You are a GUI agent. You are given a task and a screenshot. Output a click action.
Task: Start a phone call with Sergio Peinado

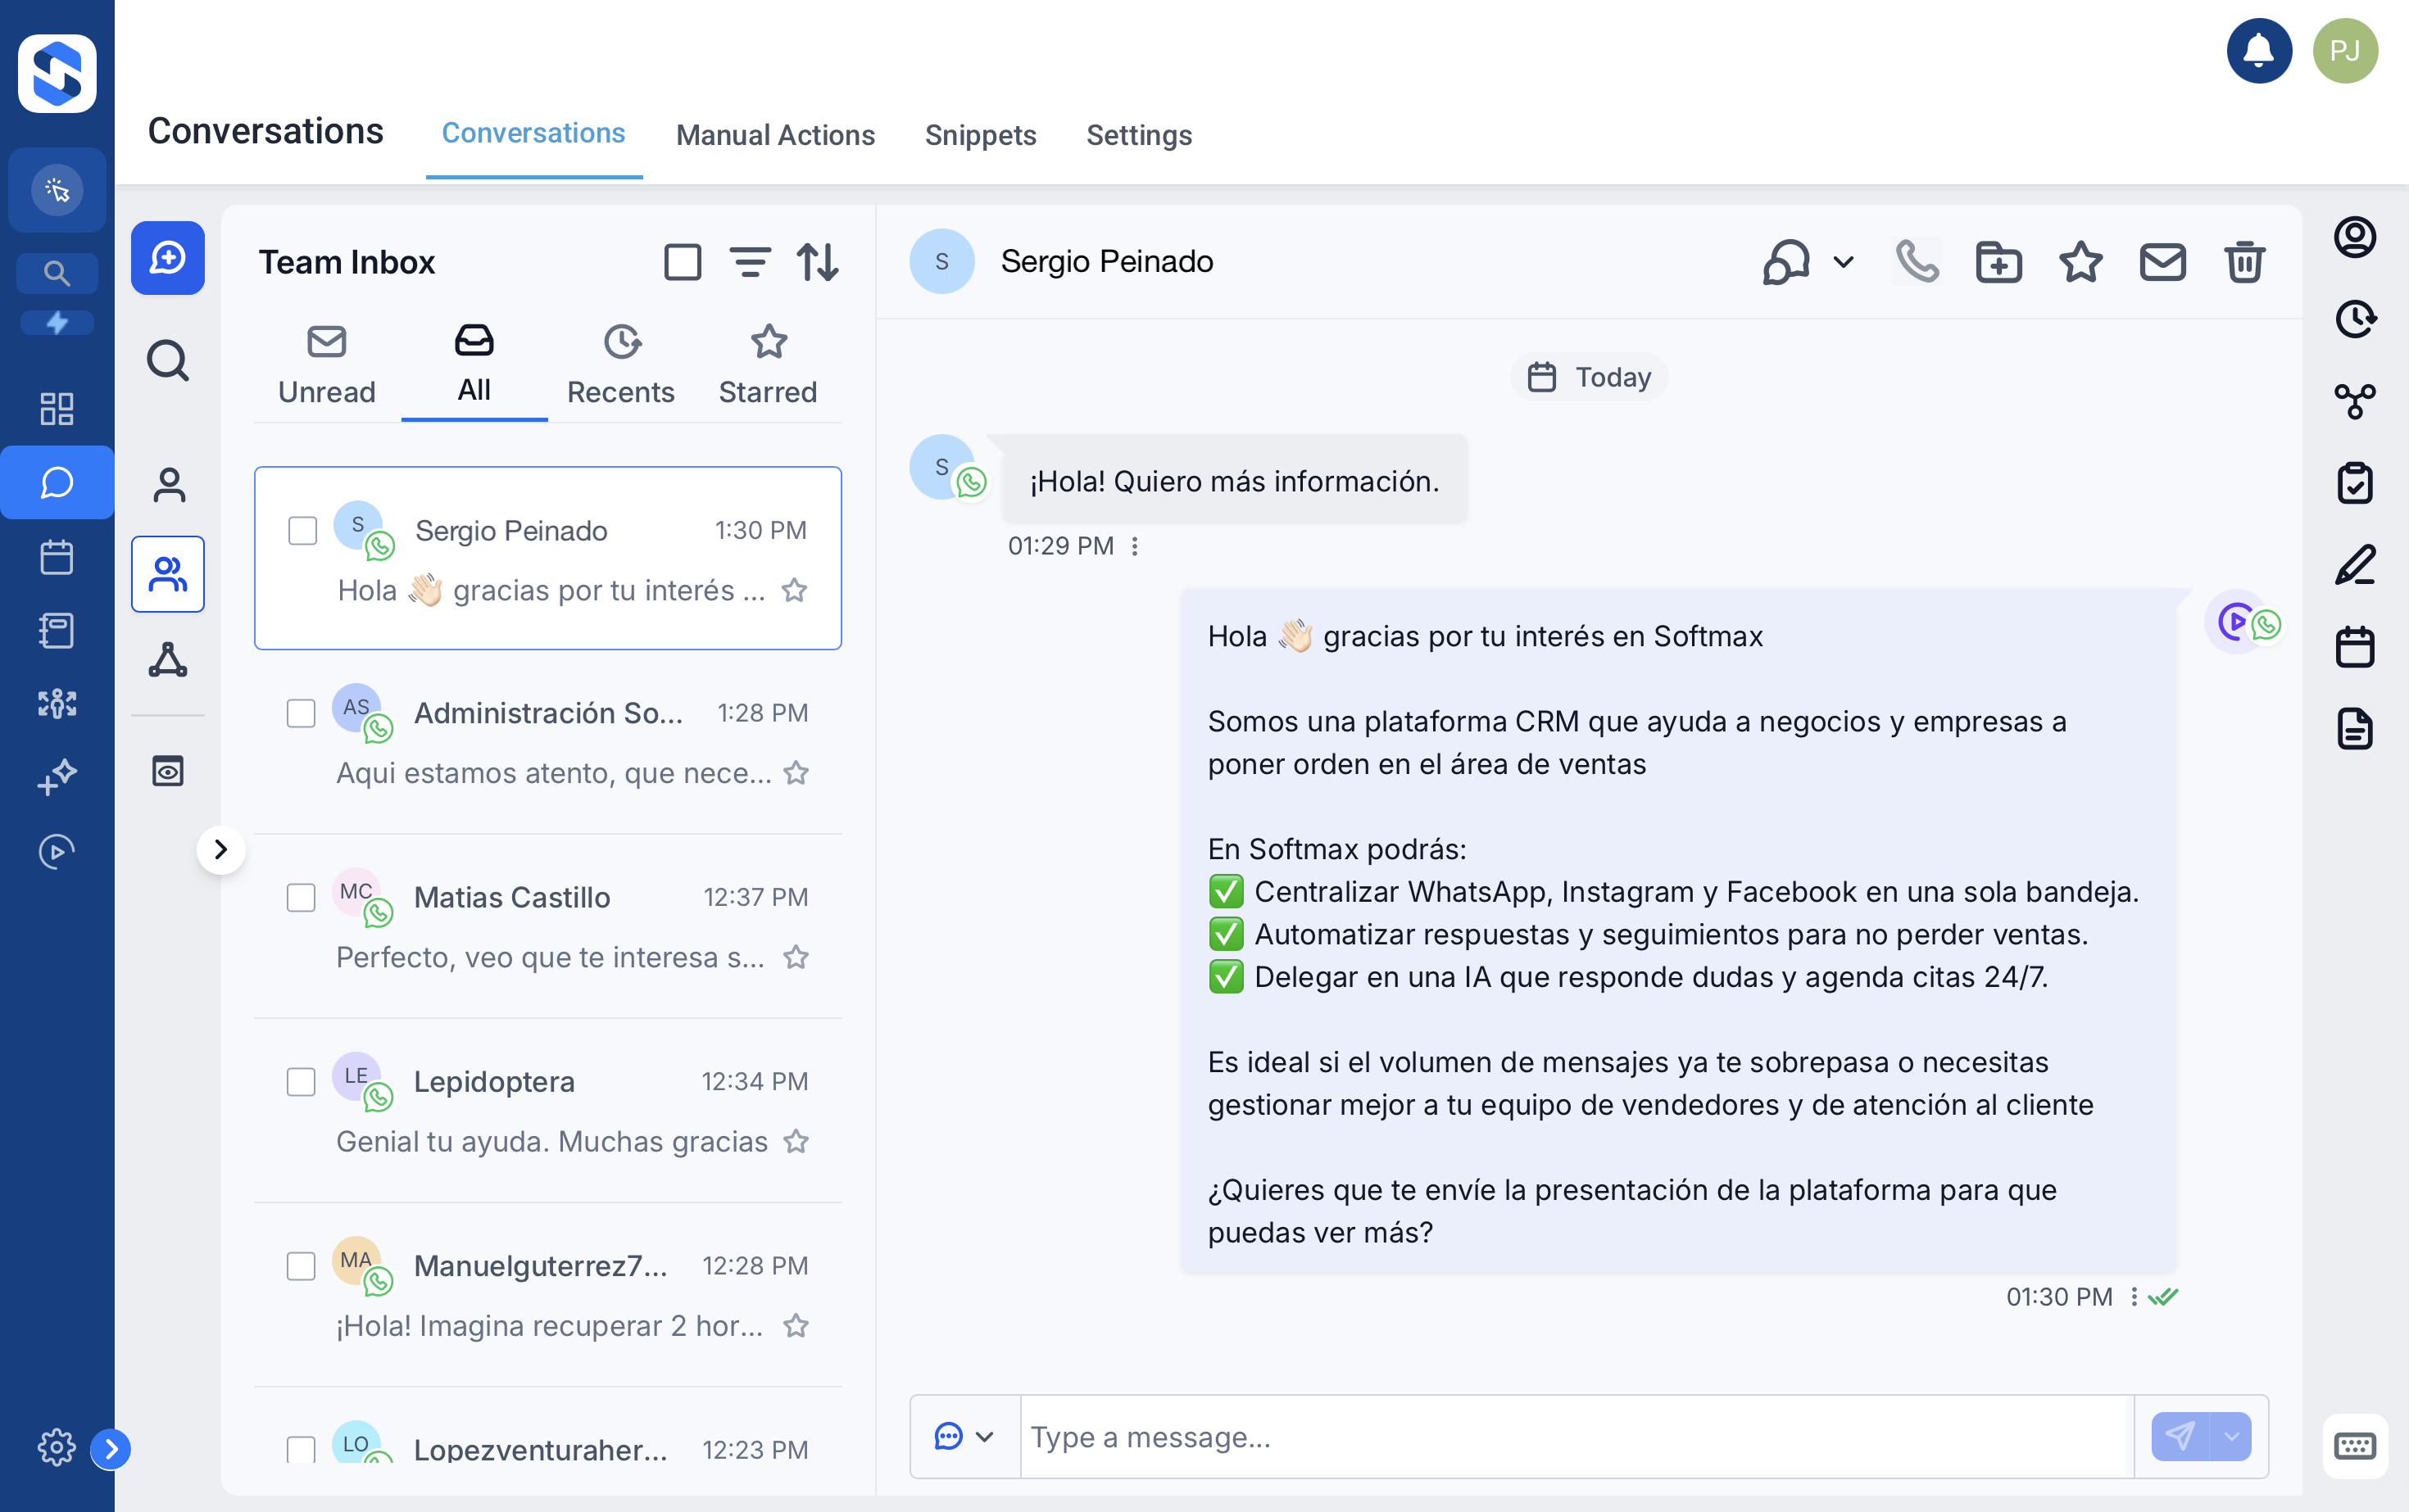pyautogui.click(x=1918, y=262)
